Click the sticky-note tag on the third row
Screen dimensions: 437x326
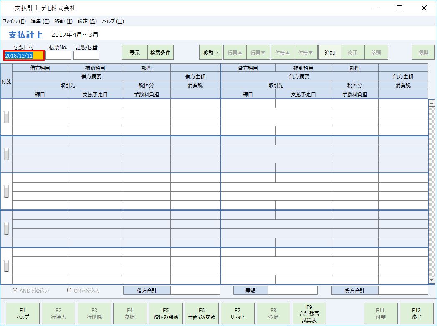click(x=6, y=191)
